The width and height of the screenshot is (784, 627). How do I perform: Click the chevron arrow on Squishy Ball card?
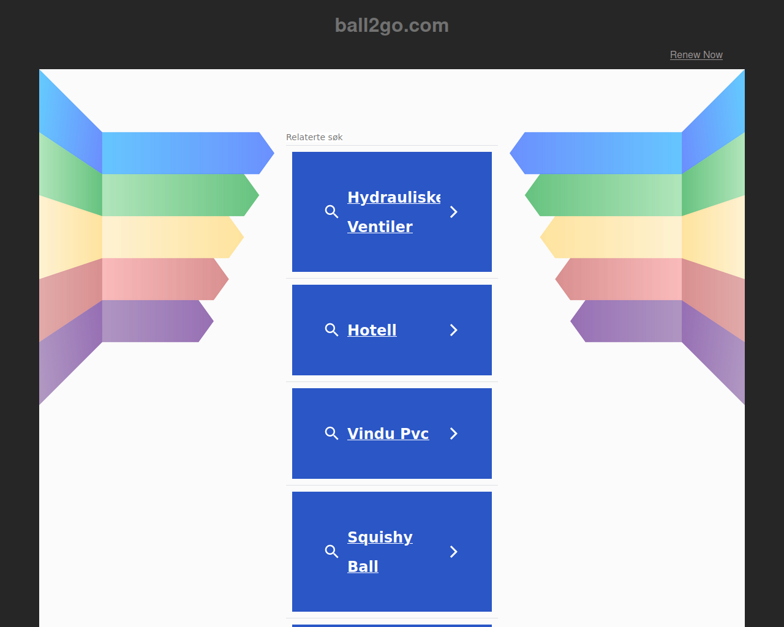point(454,552)
